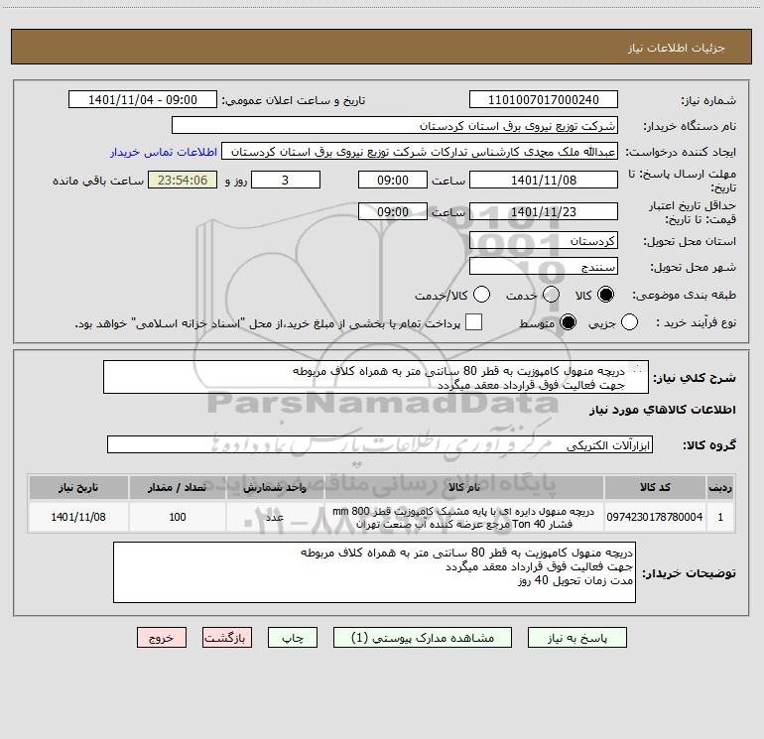Click product name cell دریچه منهول دایره ای
764x739 pixels.
[464, 518]
